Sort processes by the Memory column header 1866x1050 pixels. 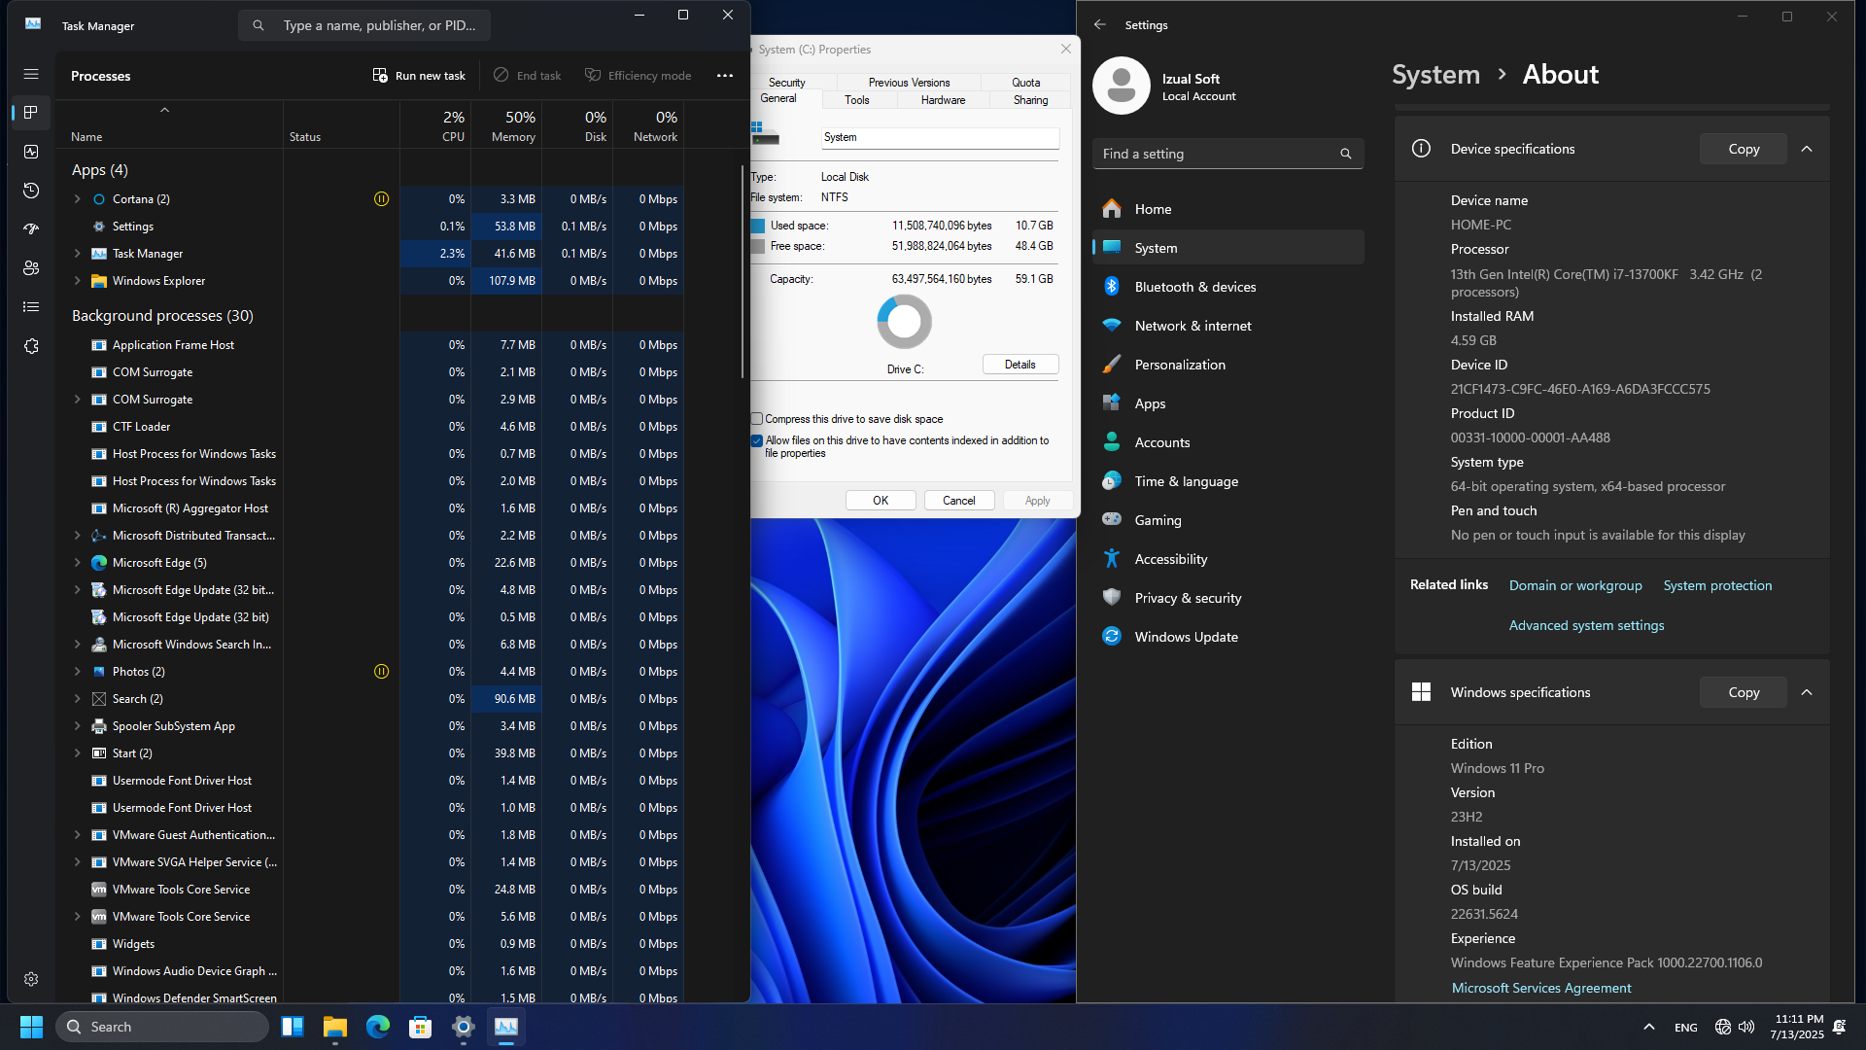click(506, 125)
